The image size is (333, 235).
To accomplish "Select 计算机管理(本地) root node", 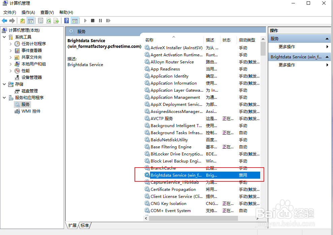I will pos(24,30).
